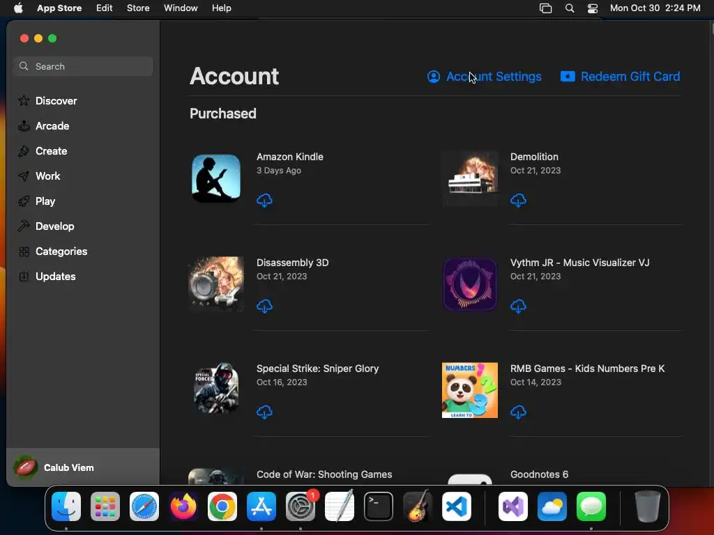Open Messages from the Dock
The height and width of the screenshot is (535, 714).
click(x=591, y=506)
